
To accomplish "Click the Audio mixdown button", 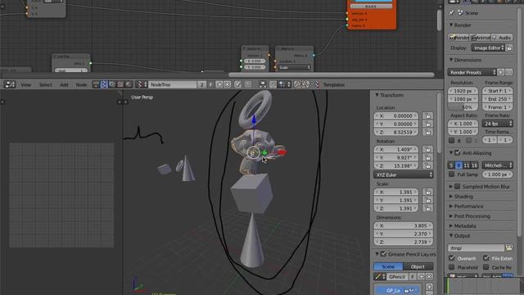I will tap(502, 38).
